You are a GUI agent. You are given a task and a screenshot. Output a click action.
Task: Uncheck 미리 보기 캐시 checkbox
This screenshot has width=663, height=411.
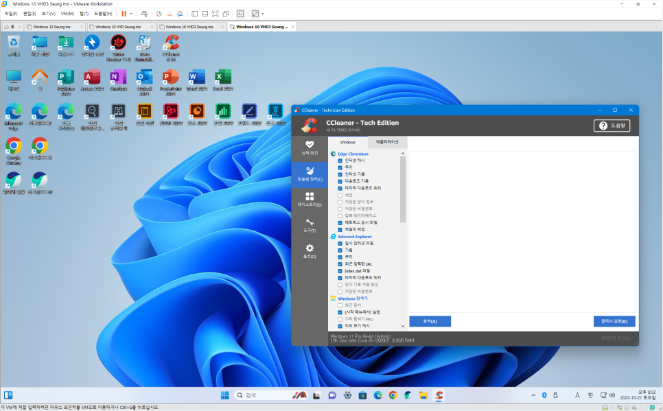[x=340, y=326]
